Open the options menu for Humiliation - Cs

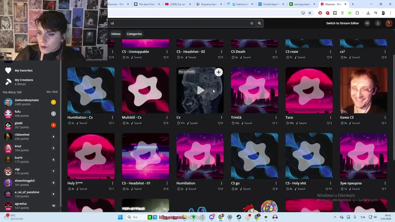pyautogui.click(x=112, y=117)
